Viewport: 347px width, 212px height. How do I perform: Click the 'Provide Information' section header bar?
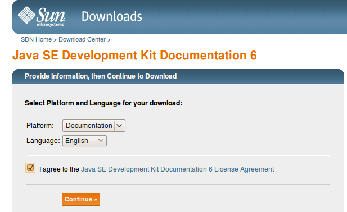178,76
